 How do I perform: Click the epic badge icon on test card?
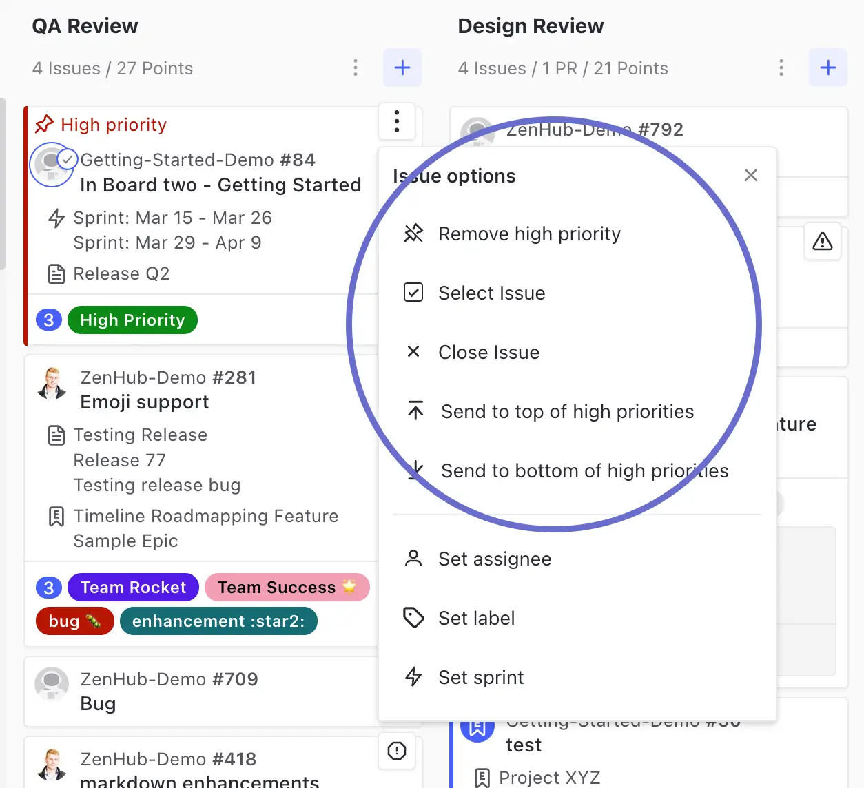coord(477,727)
